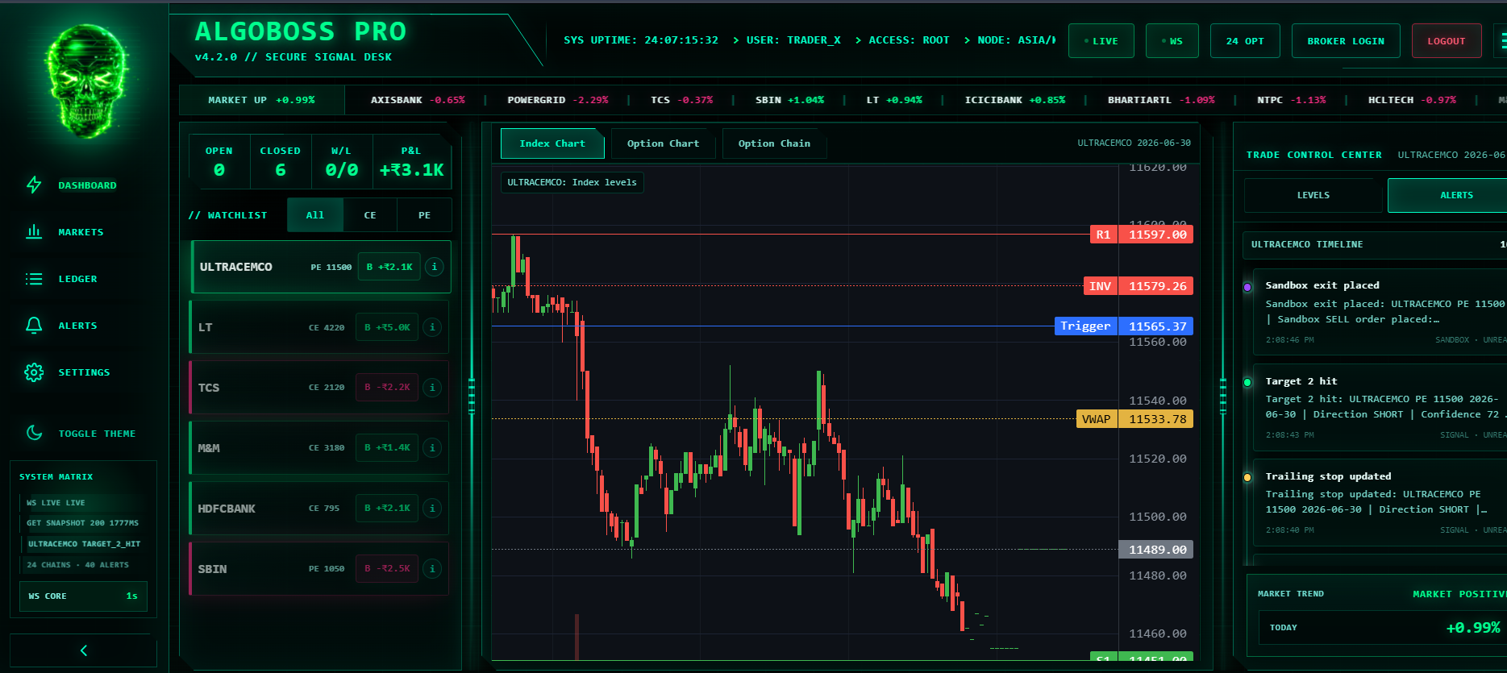Show info icon for TCS watchlist row

tap(433, 388)
